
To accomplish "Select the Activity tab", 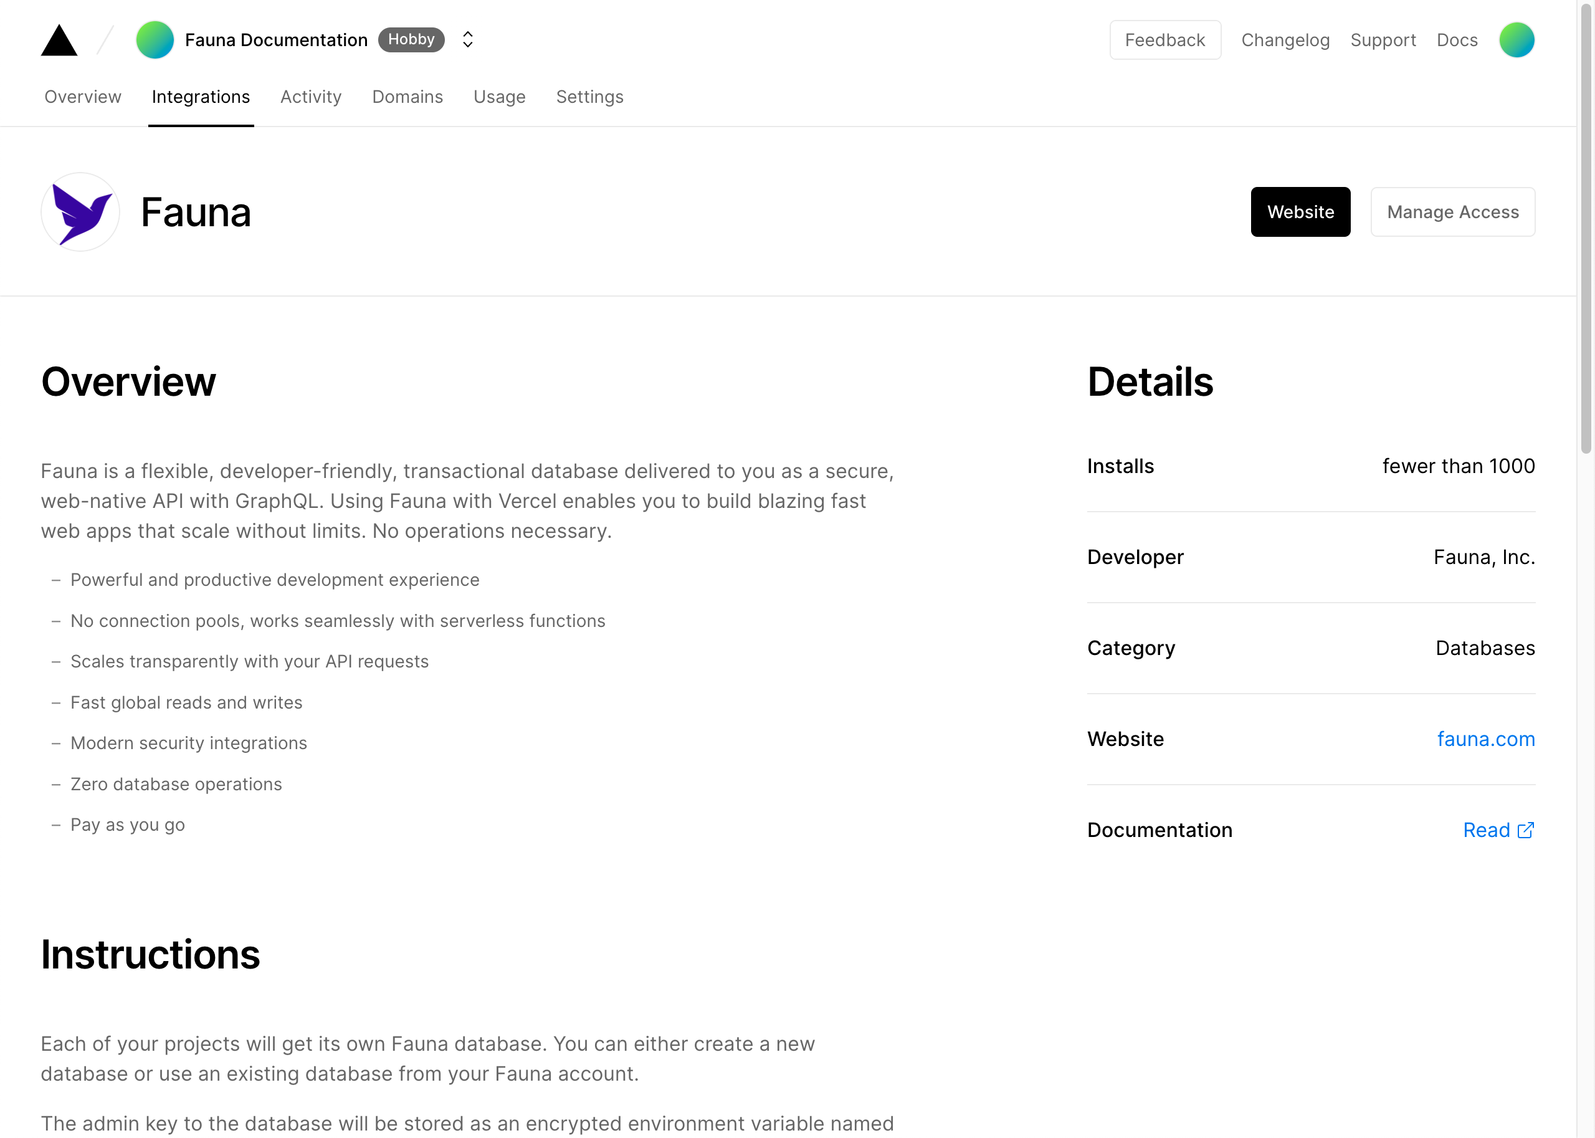I will coord(310,96).
